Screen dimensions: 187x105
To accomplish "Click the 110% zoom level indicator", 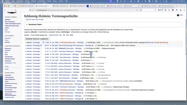I will point(137,10).
